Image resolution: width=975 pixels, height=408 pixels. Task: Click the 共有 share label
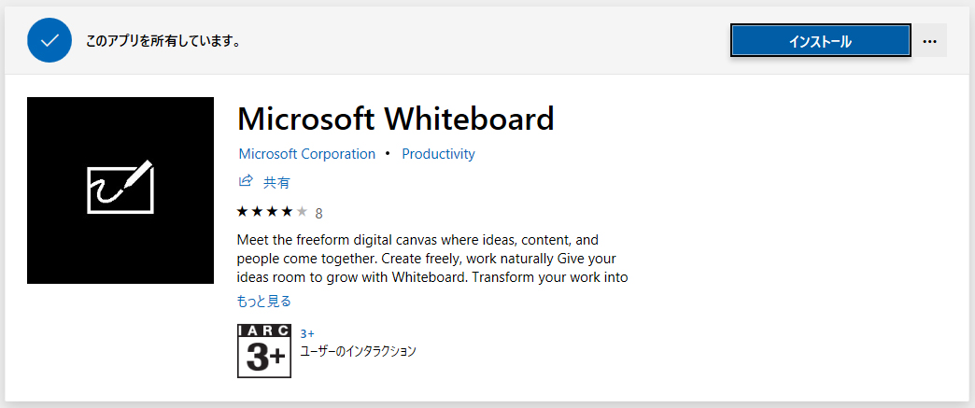276,182
